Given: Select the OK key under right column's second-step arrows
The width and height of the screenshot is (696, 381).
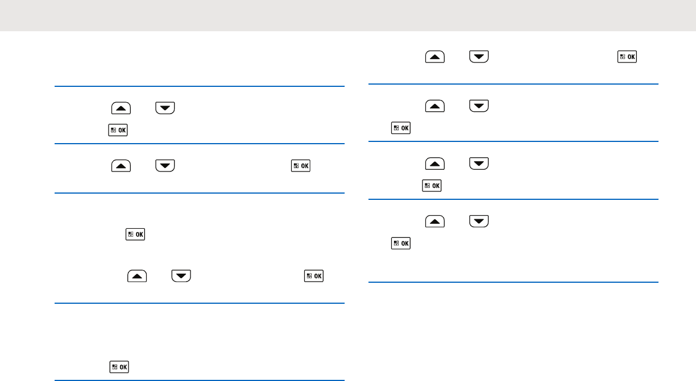Looking at the screenshot, I should pos(401,128).
